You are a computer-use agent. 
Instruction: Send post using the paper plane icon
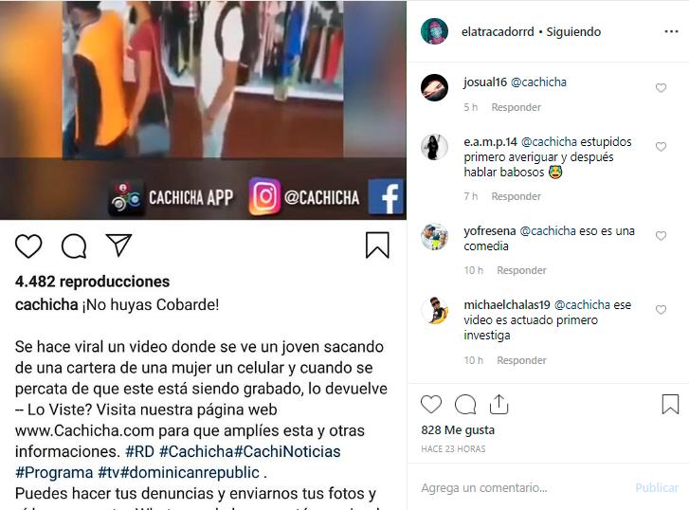pos(118,245)
